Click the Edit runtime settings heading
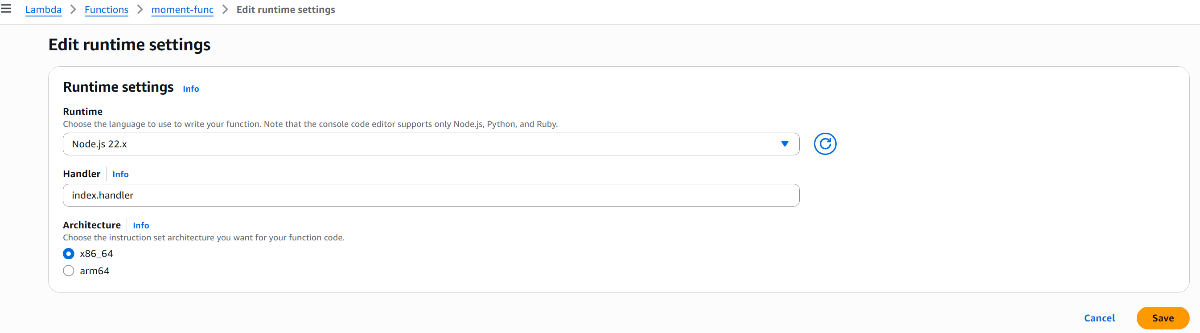 click(130, 45)
